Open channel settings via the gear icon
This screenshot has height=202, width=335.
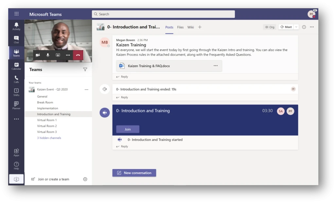[85, 179]
